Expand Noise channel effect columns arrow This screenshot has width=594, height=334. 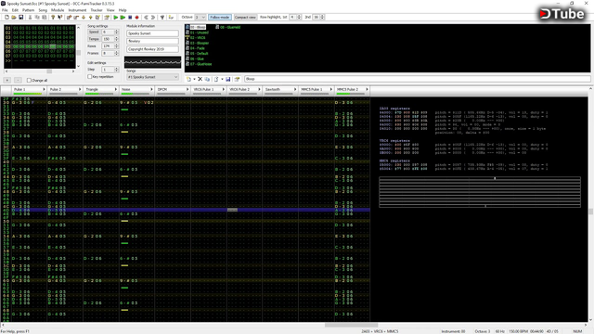151,89
